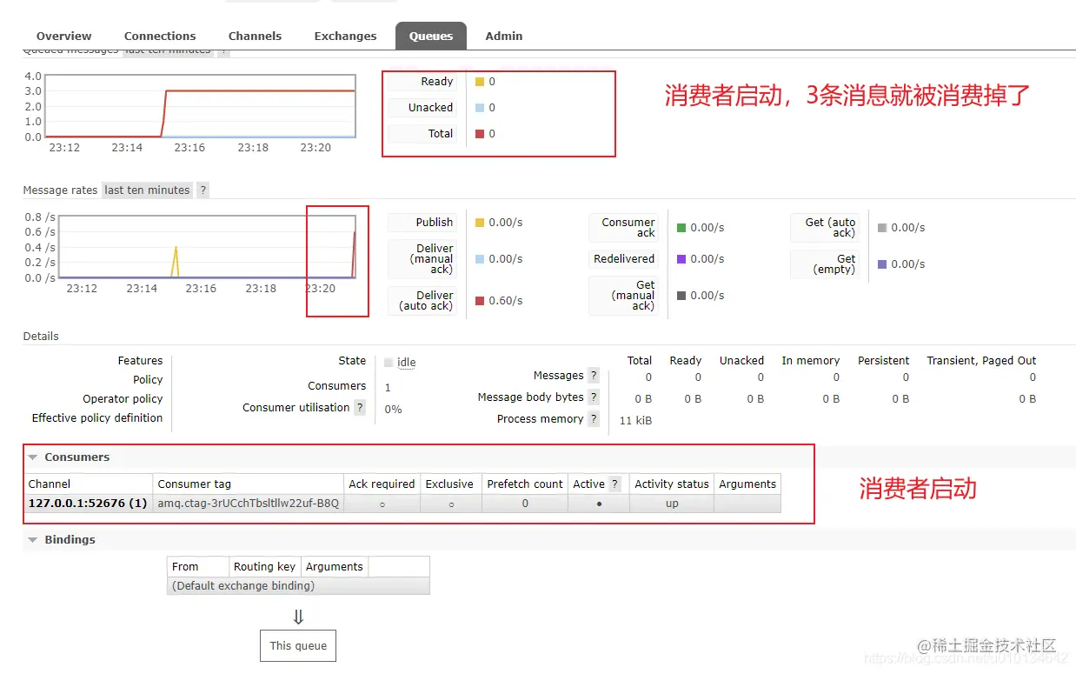Click the Routing key column header
Image resolution: width=1076 pixels, height=674 pixels.
[264, 566]
